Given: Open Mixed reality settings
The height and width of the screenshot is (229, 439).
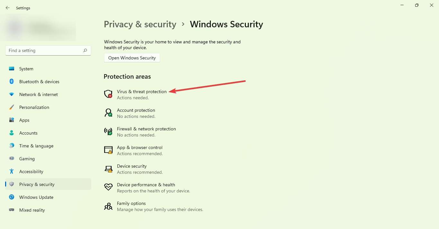Looking at the screenshot, I should [32, 210].
